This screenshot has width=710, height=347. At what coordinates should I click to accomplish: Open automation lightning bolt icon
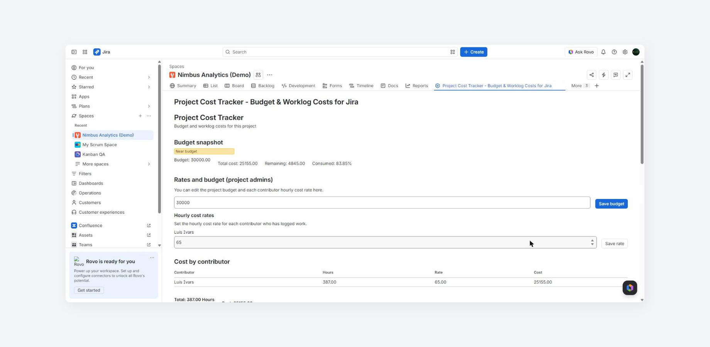click(603, 75)
